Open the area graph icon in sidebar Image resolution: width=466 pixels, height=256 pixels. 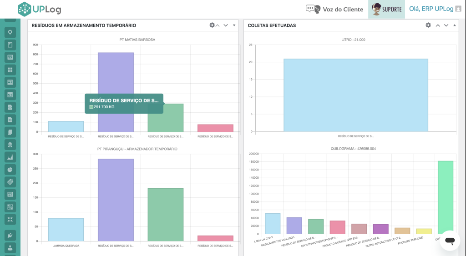(x=10, y=157)
